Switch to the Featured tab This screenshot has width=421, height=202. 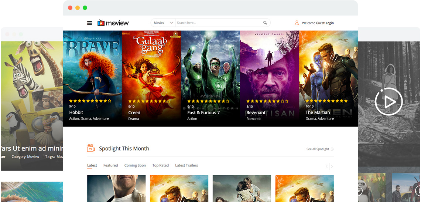tap(111, 165)
